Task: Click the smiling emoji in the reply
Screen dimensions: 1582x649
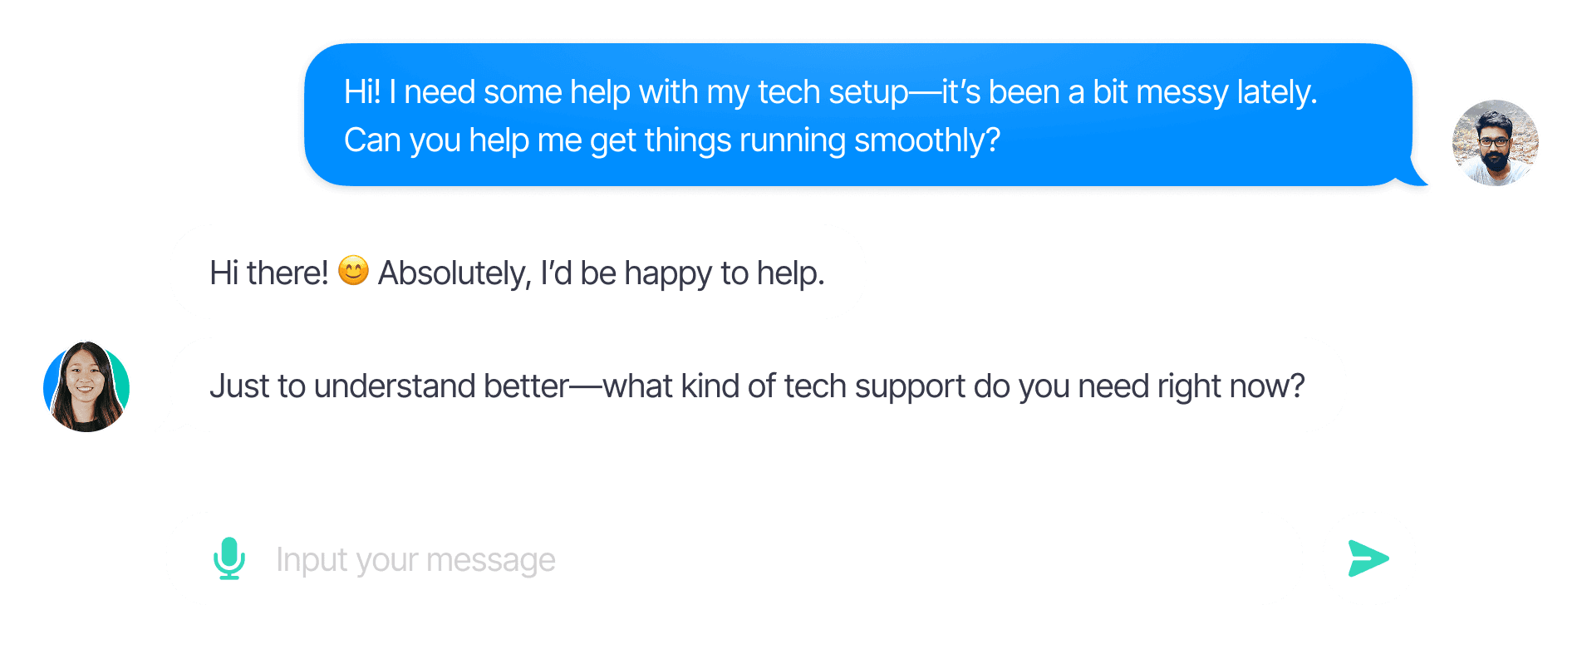Action: click(353, 270)
